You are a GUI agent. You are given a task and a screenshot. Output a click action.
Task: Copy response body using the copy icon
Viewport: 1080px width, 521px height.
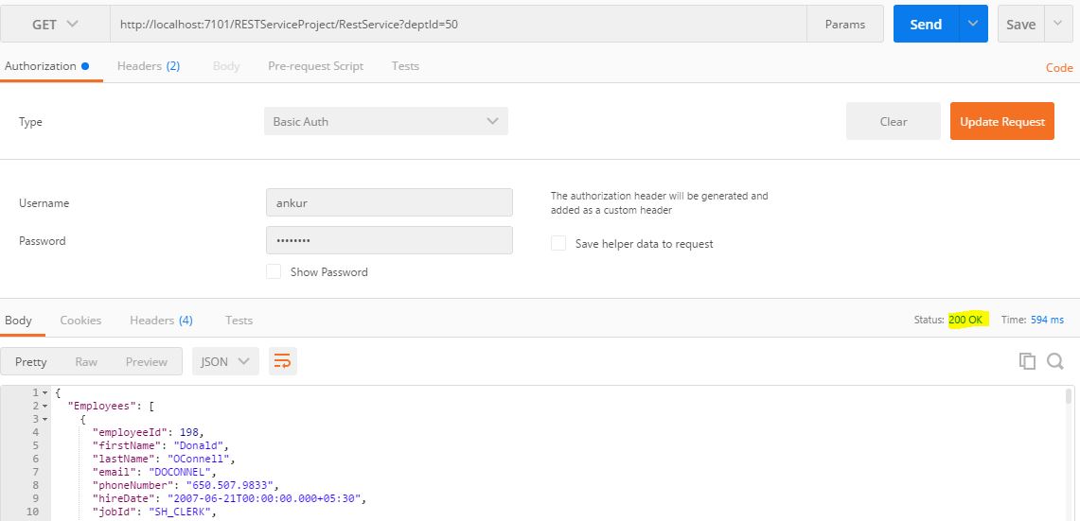[x=1026, y=361]
